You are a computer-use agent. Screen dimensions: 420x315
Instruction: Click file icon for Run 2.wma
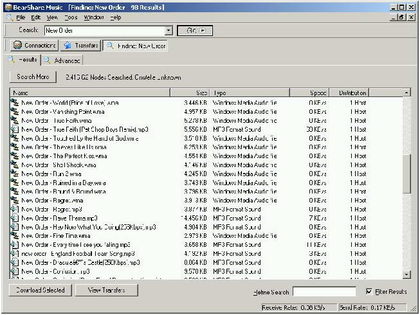pyautogui.click(x=15, y=174)
